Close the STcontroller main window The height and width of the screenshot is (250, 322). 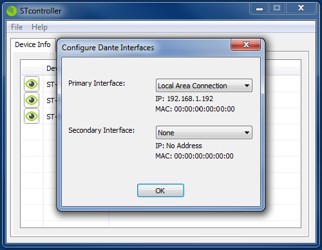tap(301, 8)
